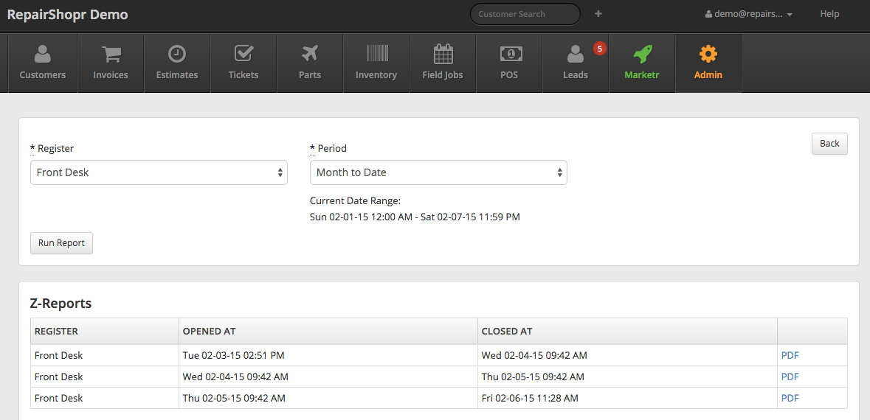
Task: Open the Customers section icon
Action: [x=43, y=55]
